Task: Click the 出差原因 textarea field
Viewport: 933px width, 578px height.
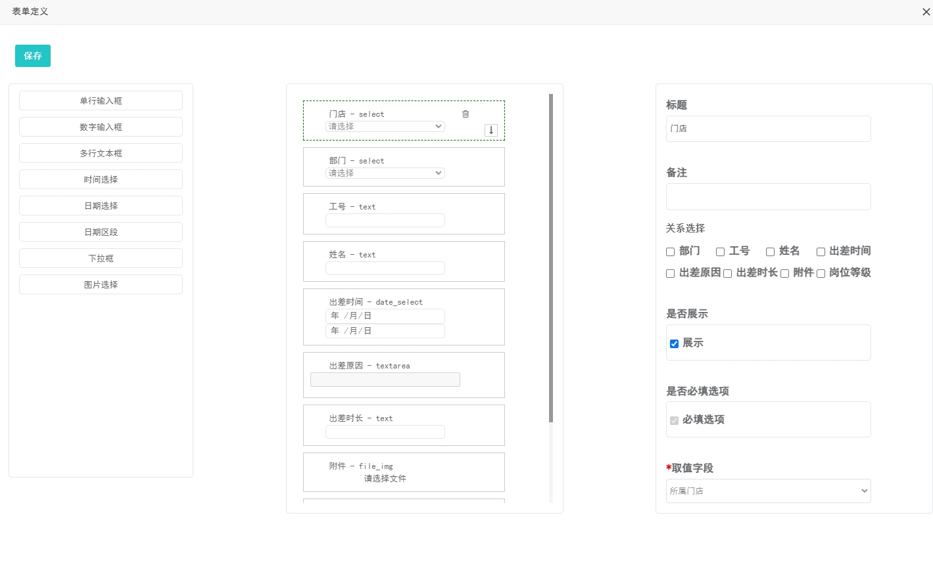Action: [385, 380]
